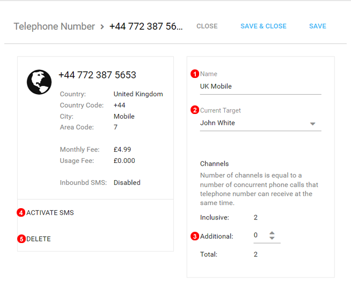This screenshot has width=351, height=285.
Task: Click red marker number 5 near Delete
Action: 21,239
